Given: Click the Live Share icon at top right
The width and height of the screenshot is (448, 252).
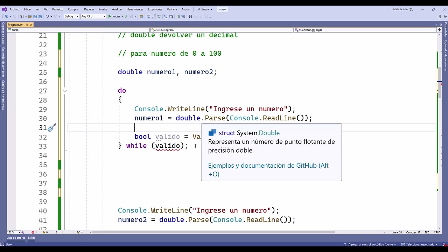Looking at the screenshot, I should tap(440, 16).
